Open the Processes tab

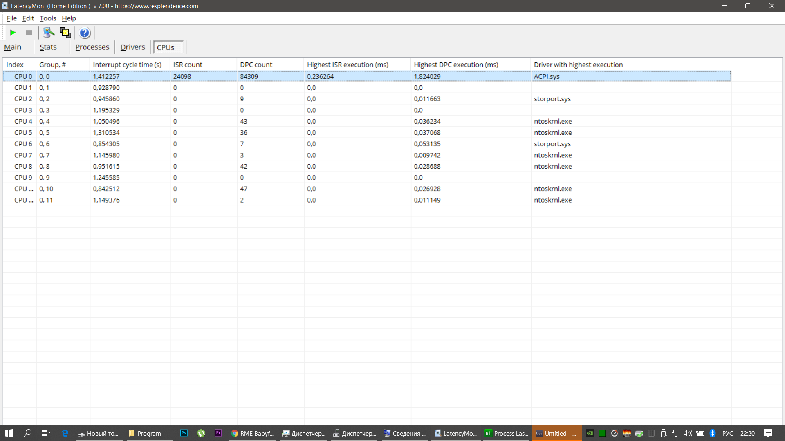point(92,47)
